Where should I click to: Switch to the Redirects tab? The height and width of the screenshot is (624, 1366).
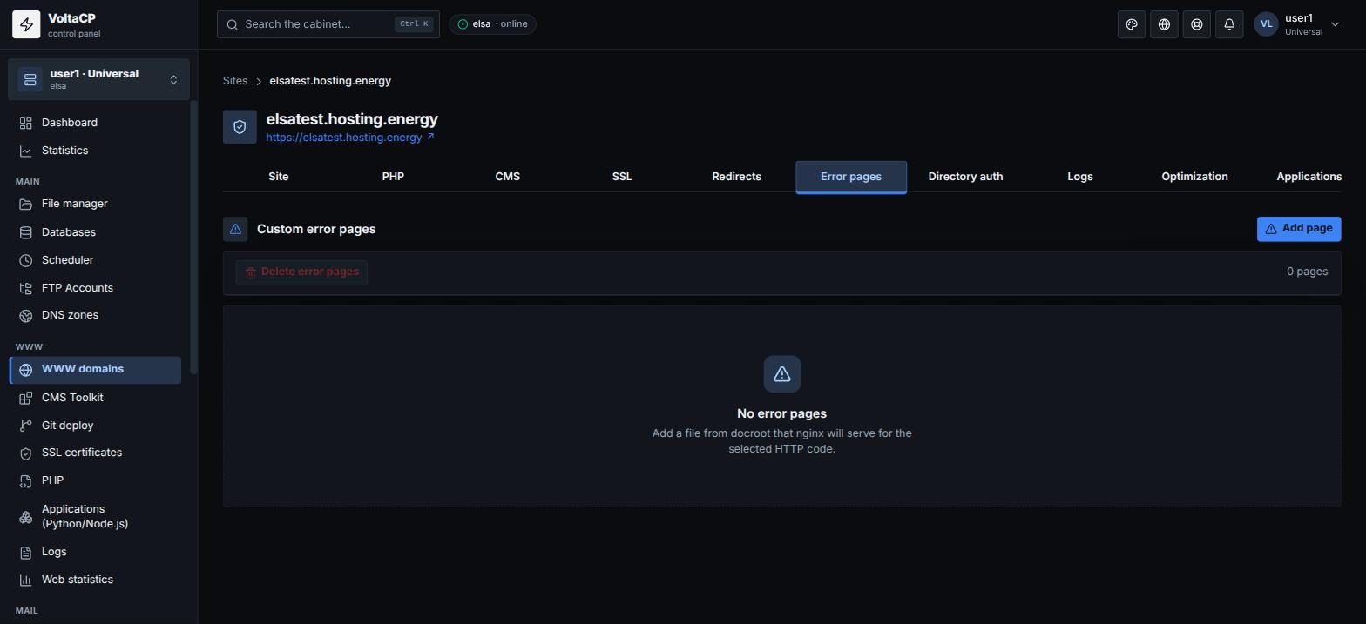(736, 177)
